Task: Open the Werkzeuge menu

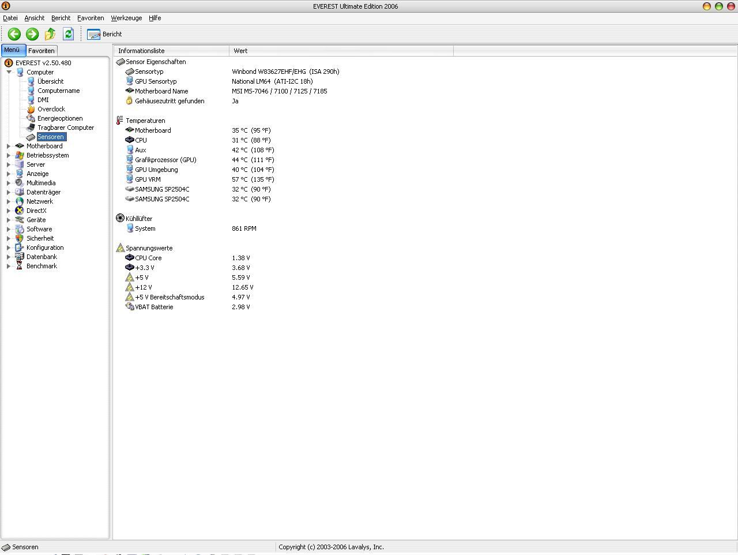Action: coord(126,18)
